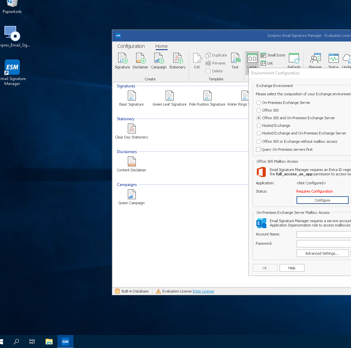Switch to Small Icons view

273,55
